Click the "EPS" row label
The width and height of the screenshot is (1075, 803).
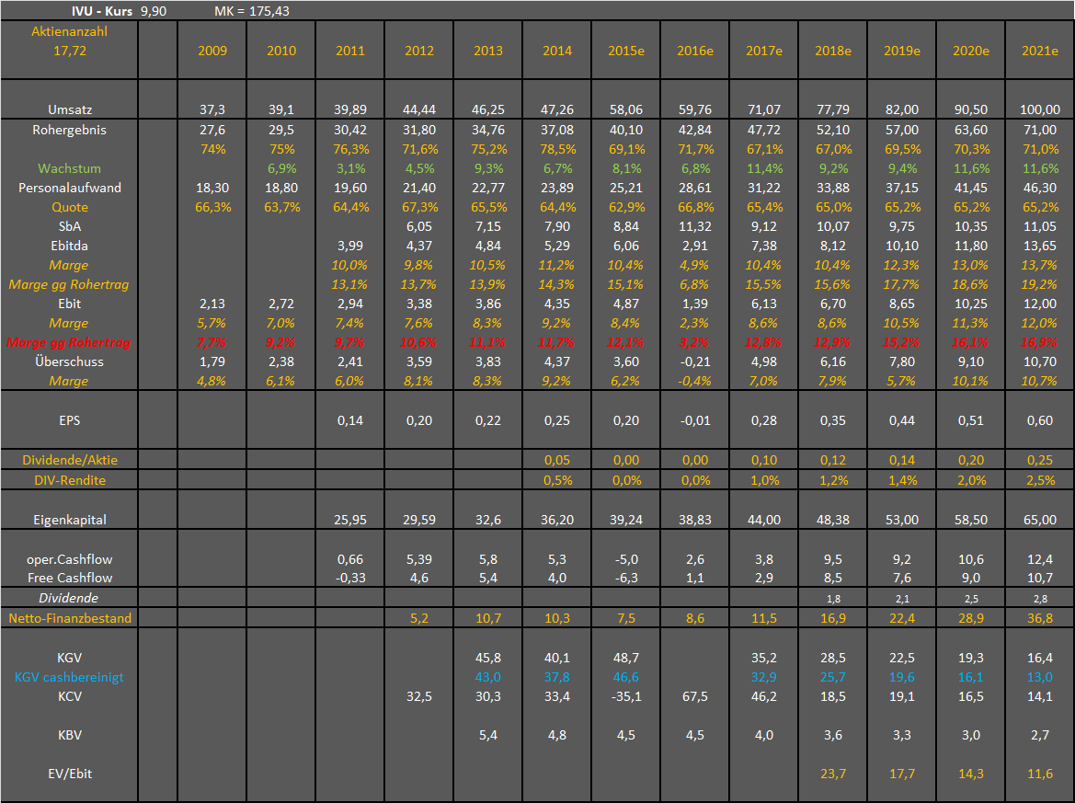pos(69,420)
